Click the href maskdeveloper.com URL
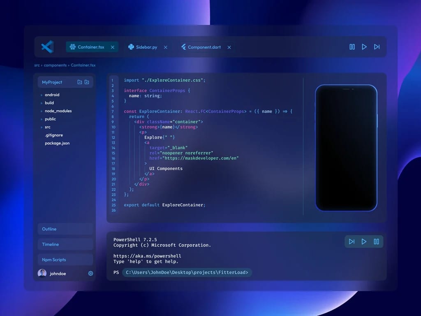The width and height of the screenshot is (421, 316). pyautogui.click(x=200, y=158)
